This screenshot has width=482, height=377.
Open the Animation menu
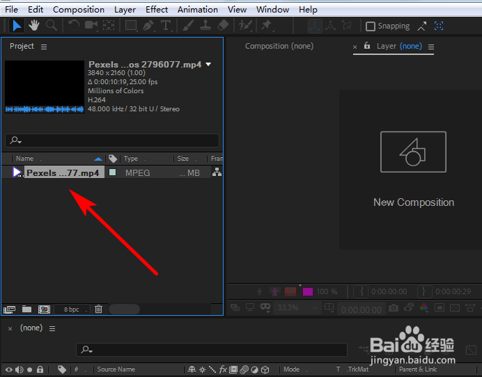click(x=198, y=10)
